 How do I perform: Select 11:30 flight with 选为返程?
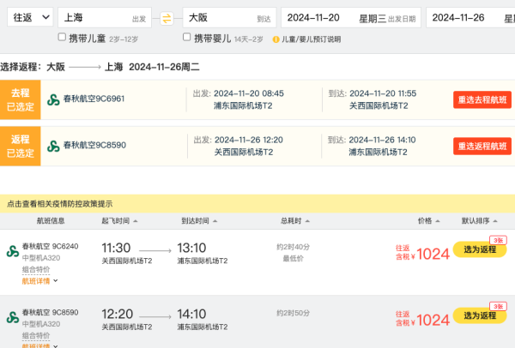click(480, 249)
